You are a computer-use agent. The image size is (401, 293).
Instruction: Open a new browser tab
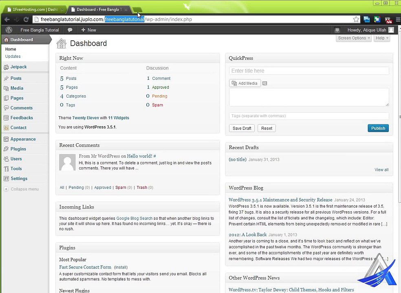tap(137, 10)
